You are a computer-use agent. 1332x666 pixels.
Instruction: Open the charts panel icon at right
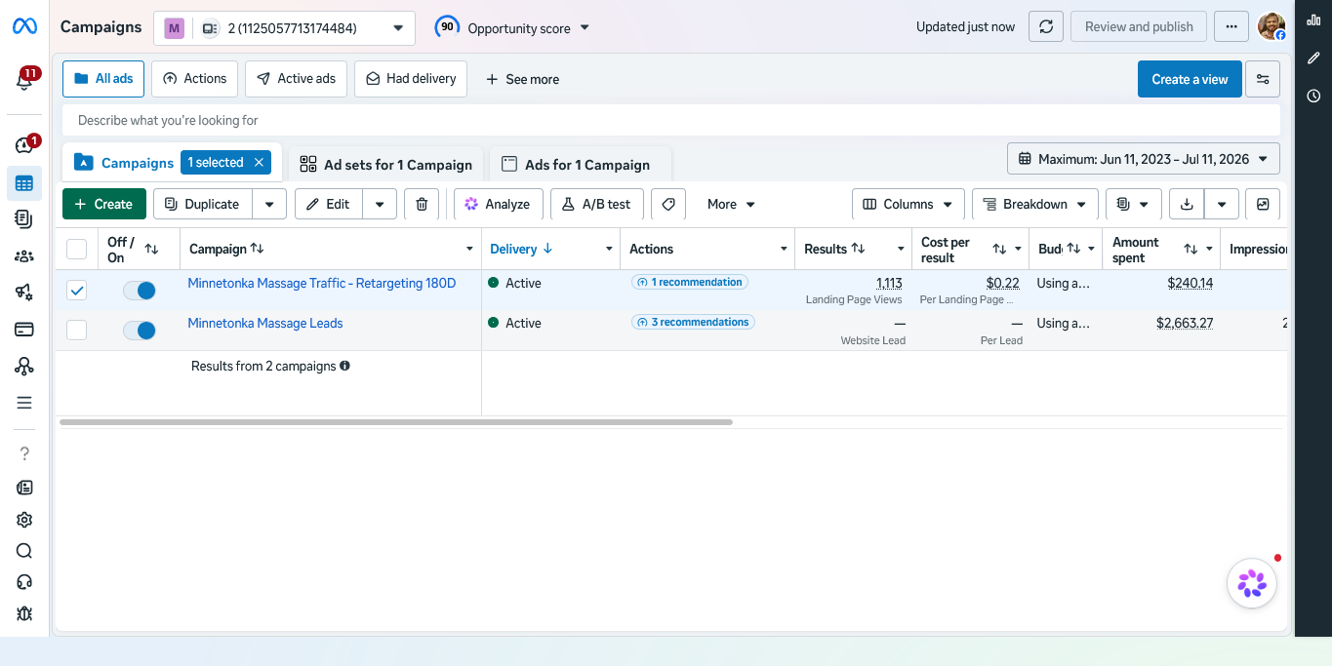click(1313, 20)
